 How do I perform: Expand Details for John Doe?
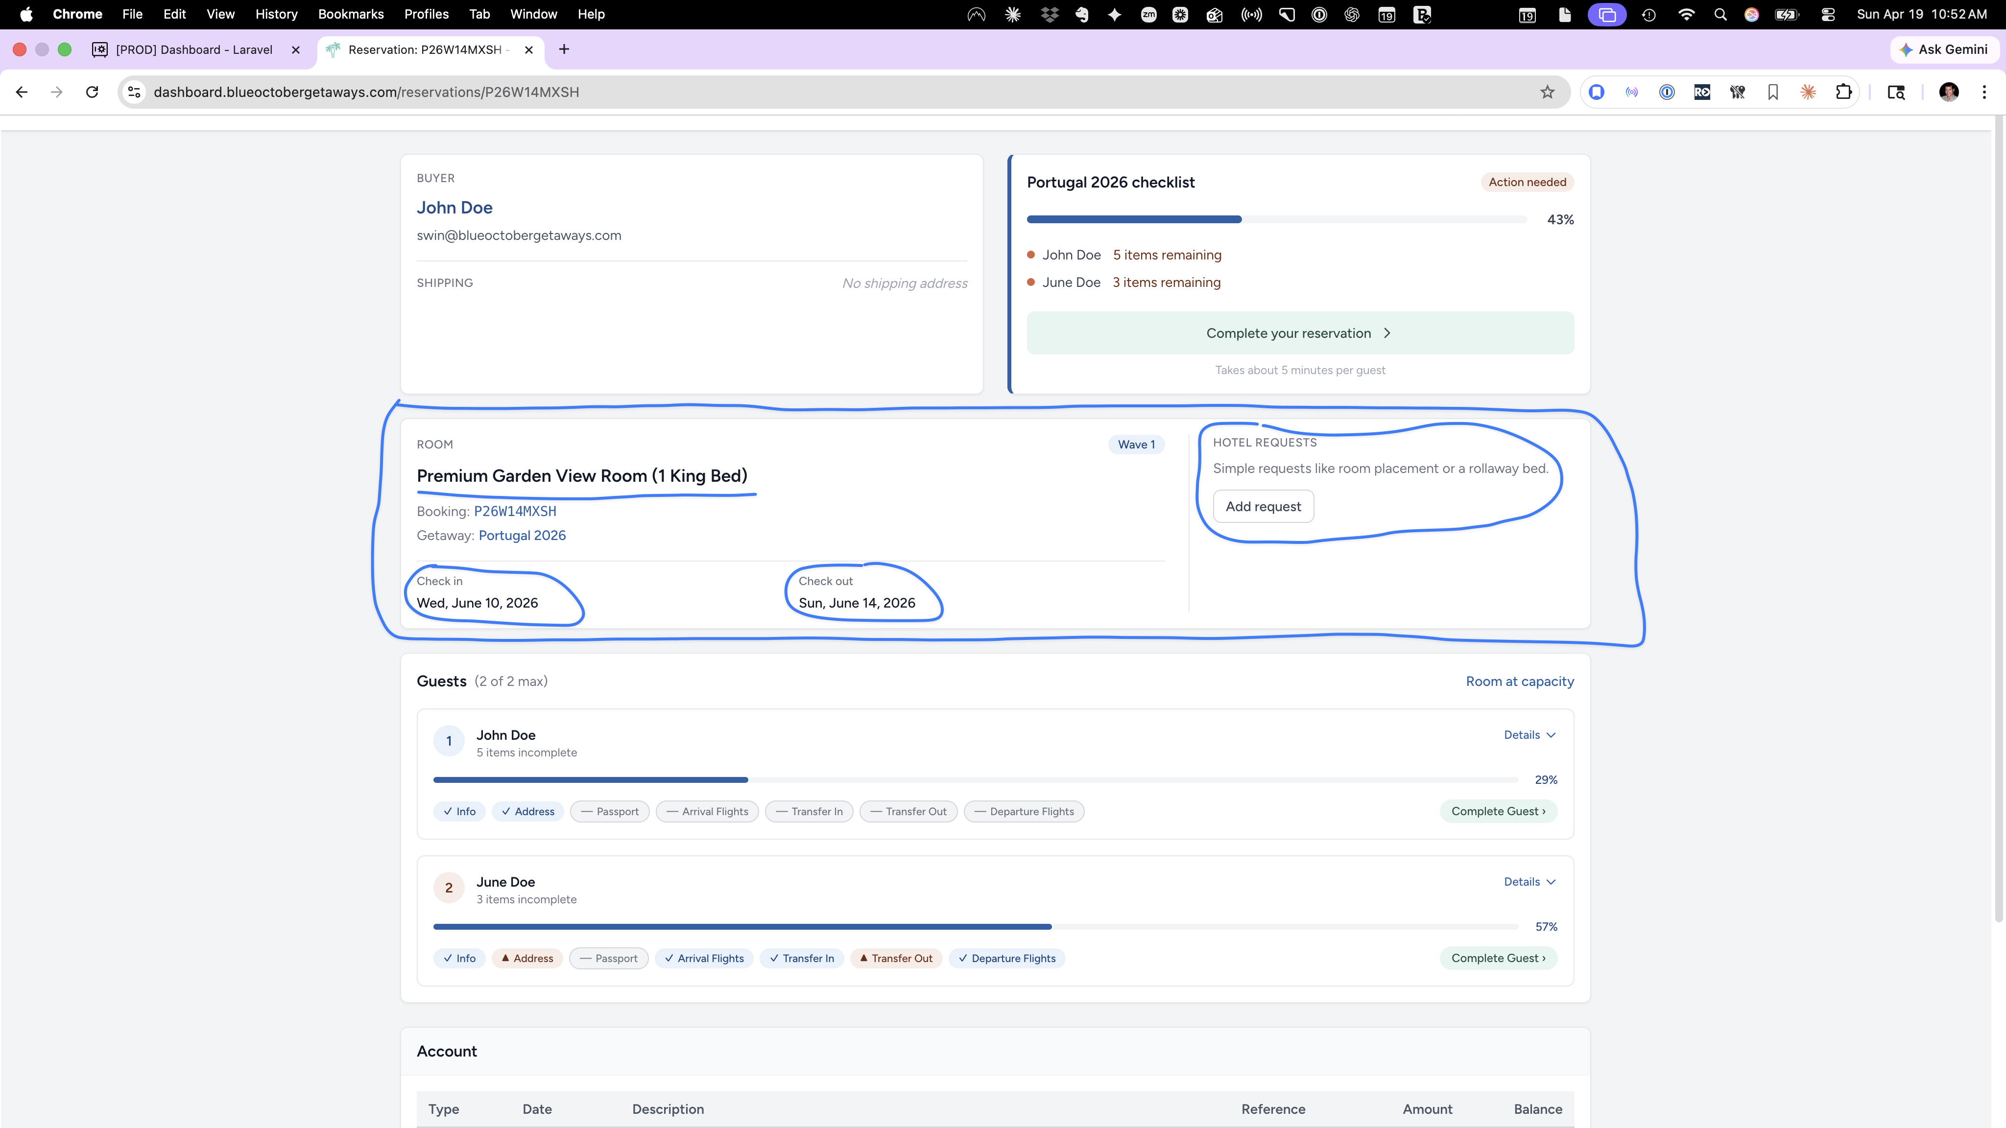click(1529, 735)
